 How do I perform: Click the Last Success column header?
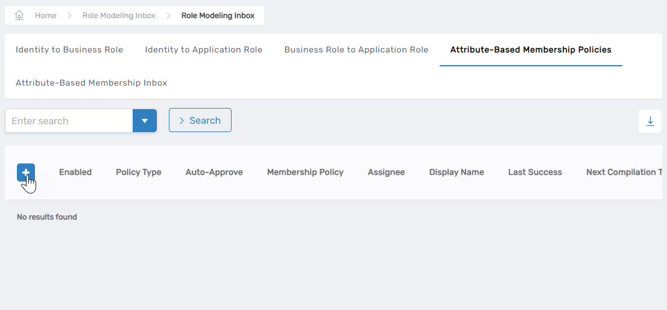(x=535, y=172)
